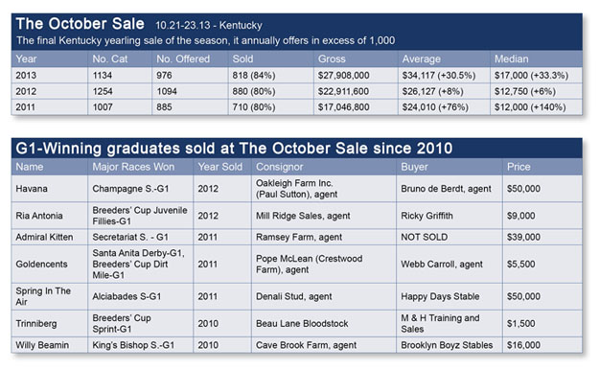Select the Consignor column header
This screenshot has height=370, width=599.
point(279,167)
